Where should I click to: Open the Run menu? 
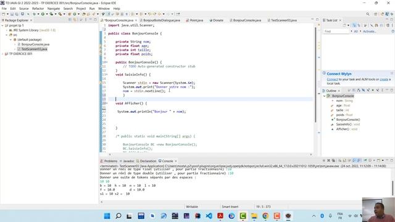click(92, 9)
